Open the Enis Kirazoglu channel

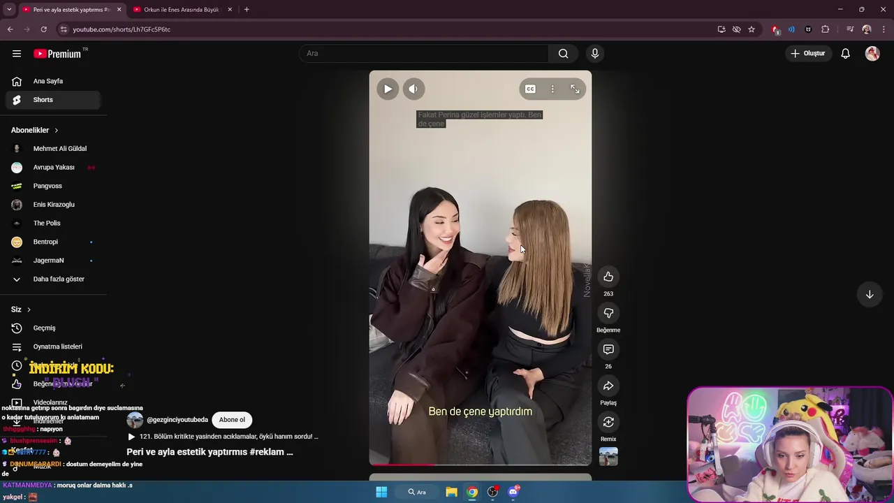(53, 205)
